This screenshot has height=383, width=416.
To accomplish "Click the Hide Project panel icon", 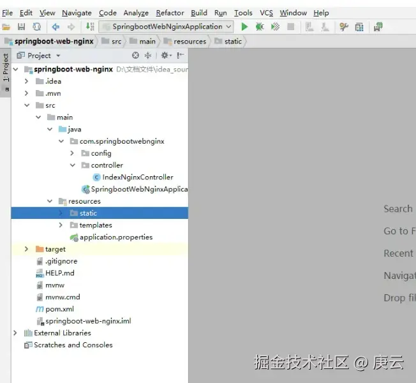I will [181, 55].
